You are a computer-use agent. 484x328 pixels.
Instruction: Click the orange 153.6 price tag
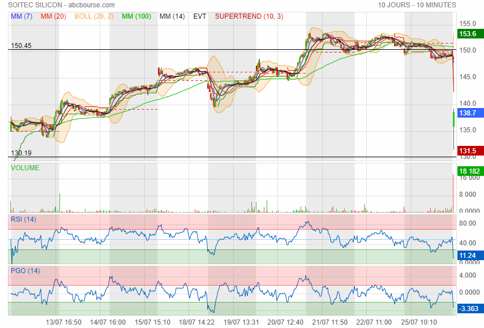467,34
